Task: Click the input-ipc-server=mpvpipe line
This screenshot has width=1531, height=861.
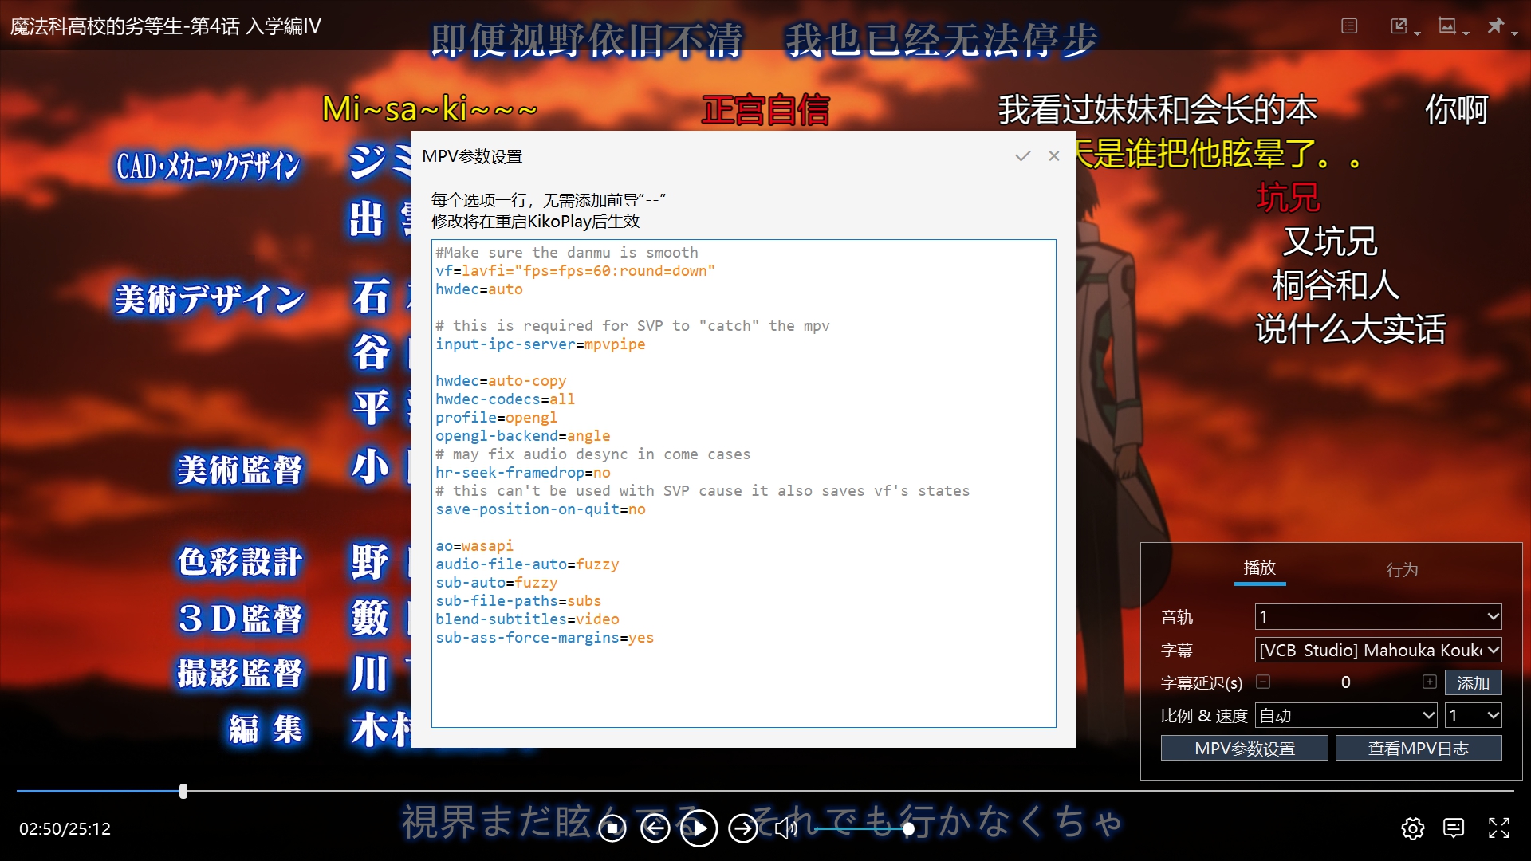Action: pyautogui.click(x=541, y=344)
